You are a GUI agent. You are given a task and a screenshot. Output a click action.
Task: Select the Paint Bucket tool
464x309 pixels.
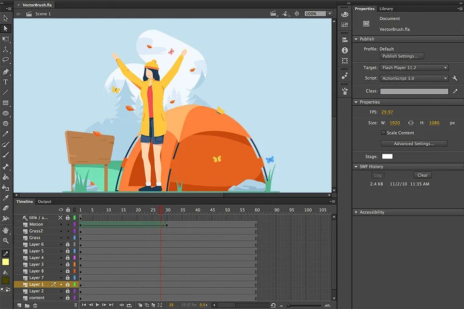6,177
